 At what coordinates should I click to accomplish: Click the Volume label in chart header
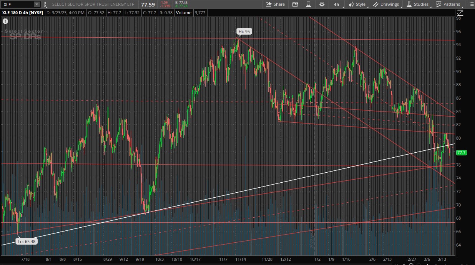[x=183, y=13]
